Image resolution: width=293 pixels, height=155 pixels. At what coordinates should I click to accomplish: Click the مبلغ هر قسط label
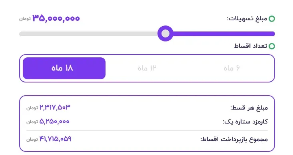pos(249,108)
